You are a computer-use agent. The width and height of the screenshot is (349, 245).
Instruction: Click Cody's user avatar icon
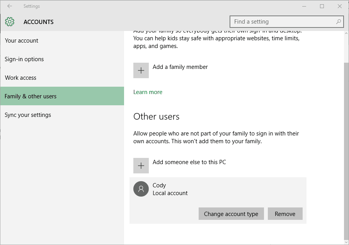pos(141,189)
